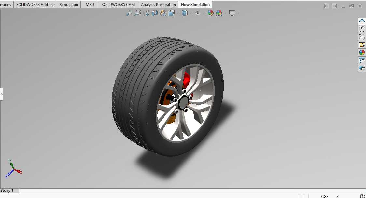Open the Custom Properties task pane tab
The height and width of the screenshot is (198, 366).
pos(362,60)
